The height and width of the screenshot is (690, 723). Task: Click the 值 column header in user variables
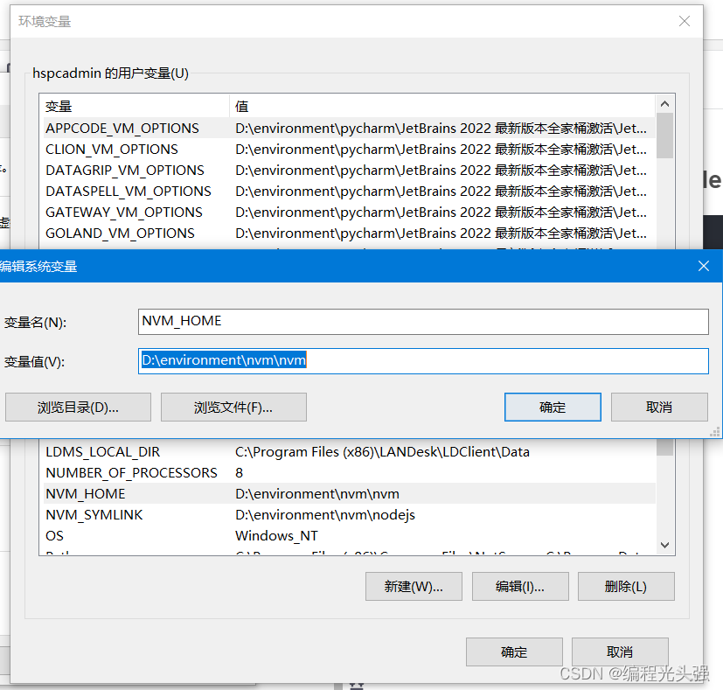[x=441, y=107]
